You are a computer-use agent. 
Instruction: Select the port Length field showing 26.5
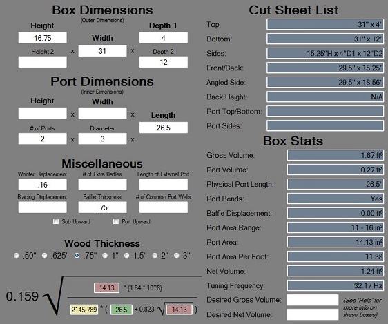(x=164, y=128)
